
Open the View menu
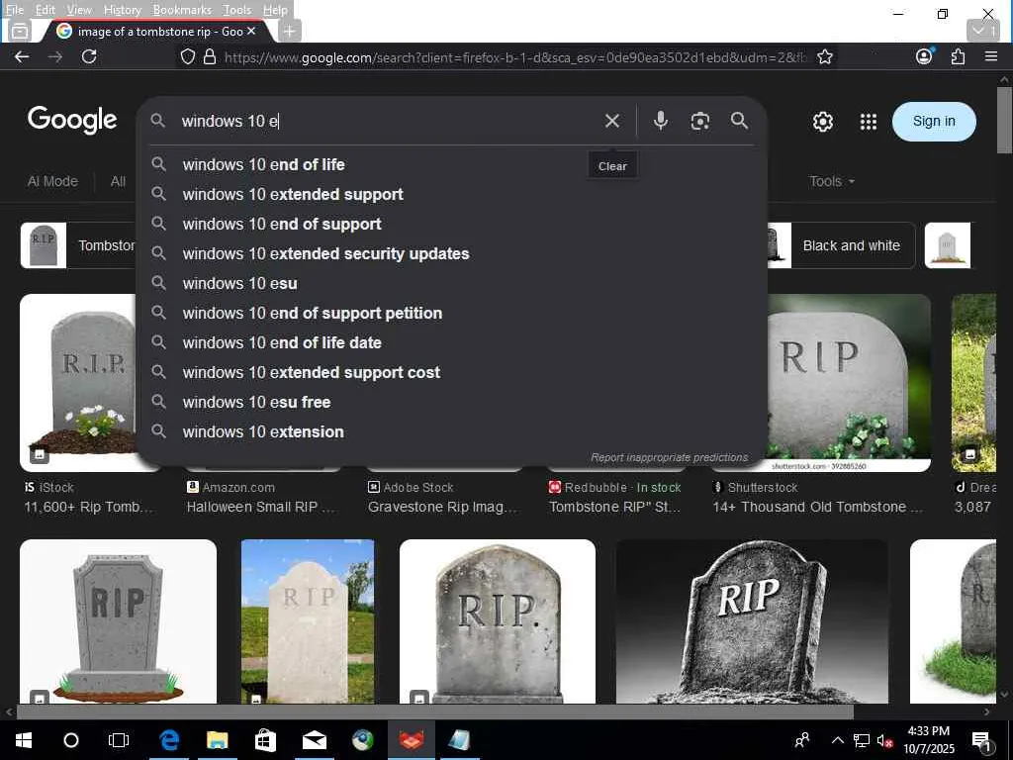pos(79,10)
